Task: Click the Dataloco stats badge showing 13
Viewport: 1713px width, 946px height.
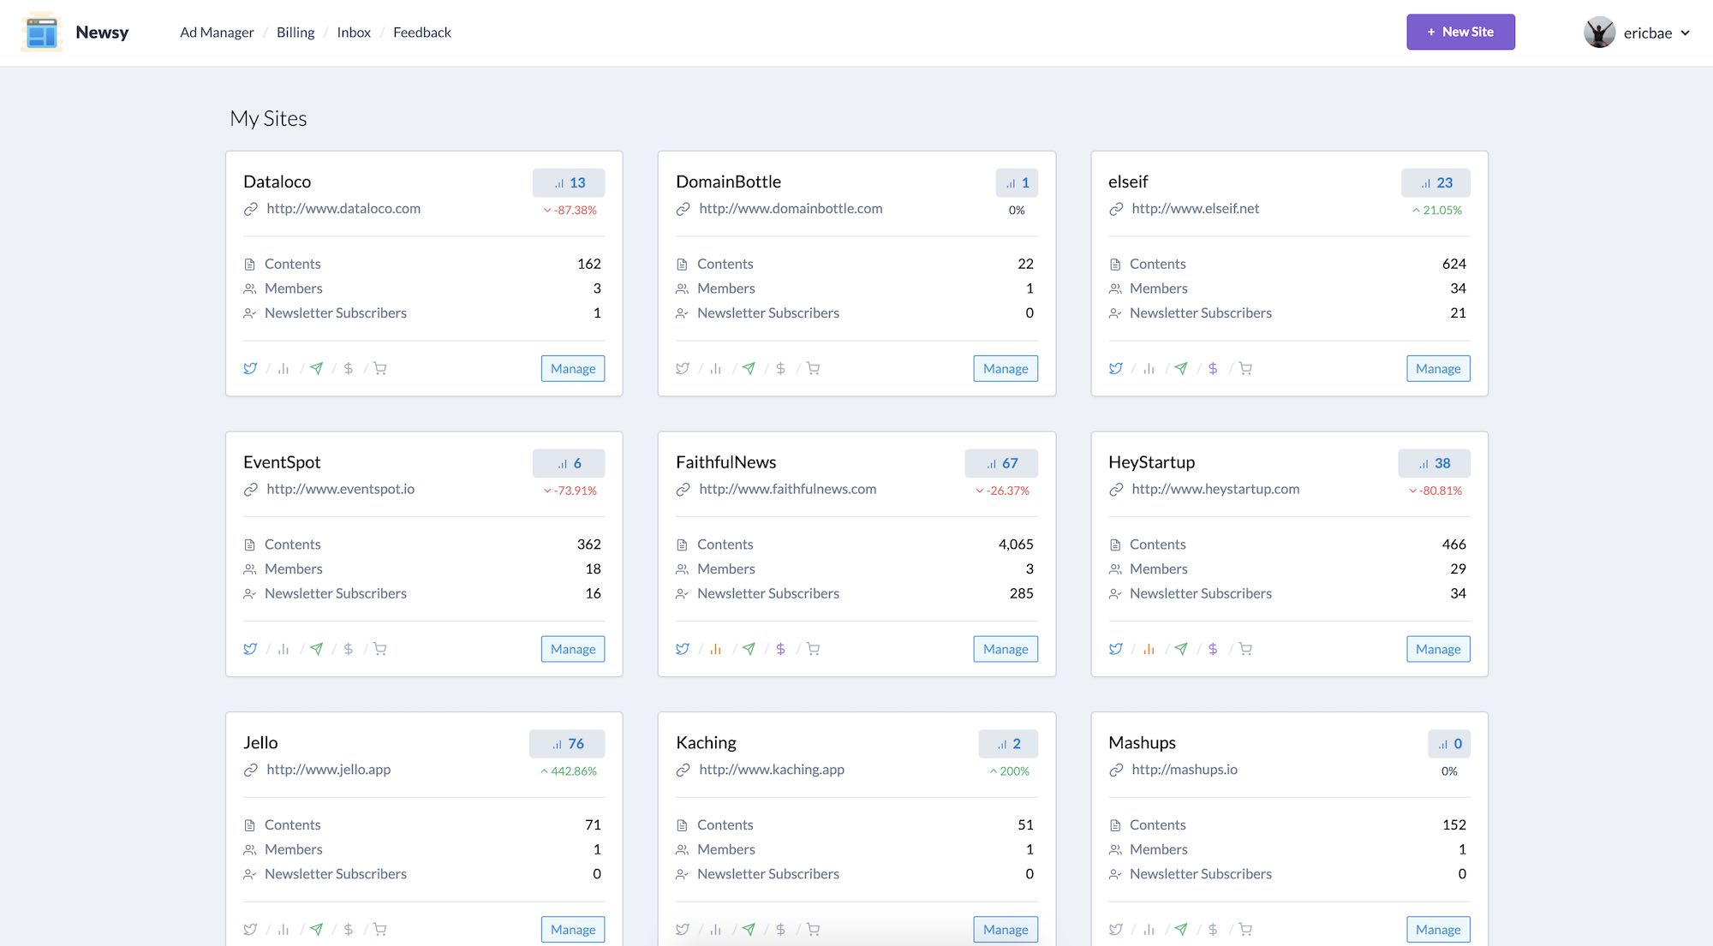Action: pyautogui.click(x=569, y=182)
